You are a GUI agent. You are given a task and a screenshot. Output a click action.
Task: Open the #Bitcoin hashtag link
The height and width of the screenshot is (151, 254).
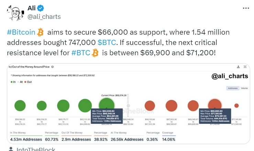[x=21, y=33]
